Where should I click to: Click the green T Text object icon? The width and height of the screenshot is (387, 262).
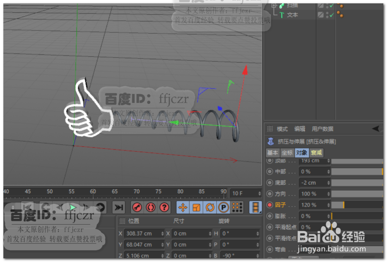point(282,15)
